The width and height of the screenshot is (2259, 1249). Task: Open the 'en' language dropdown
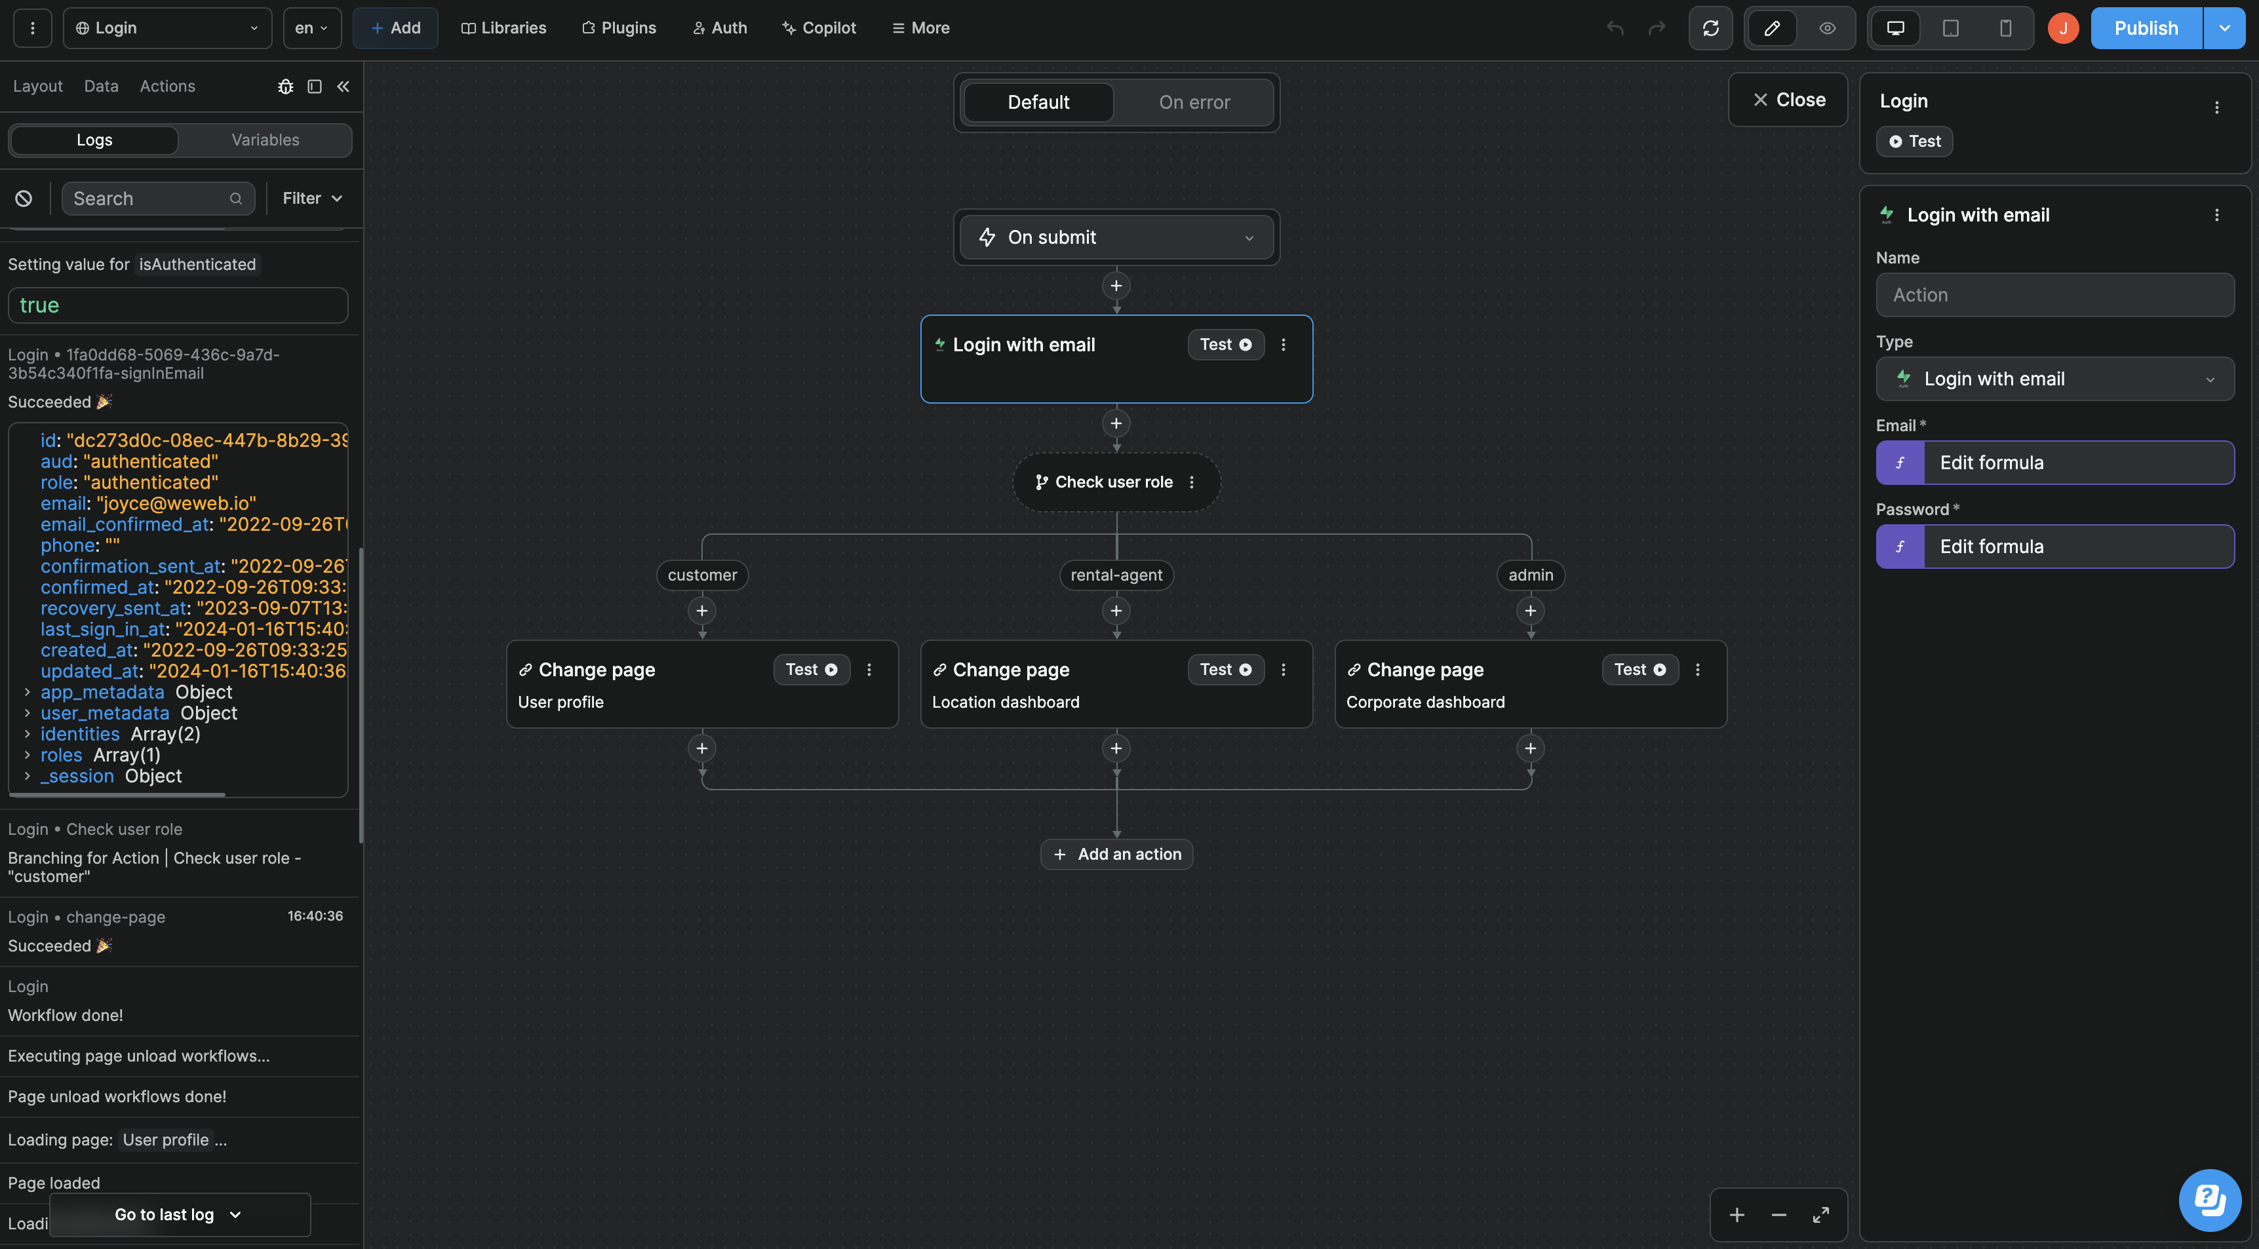point(311,27)
